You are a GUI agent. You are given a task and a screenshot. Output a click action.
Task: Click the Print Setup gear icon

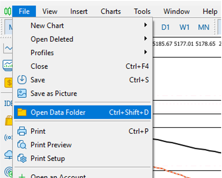pos(22,158)
